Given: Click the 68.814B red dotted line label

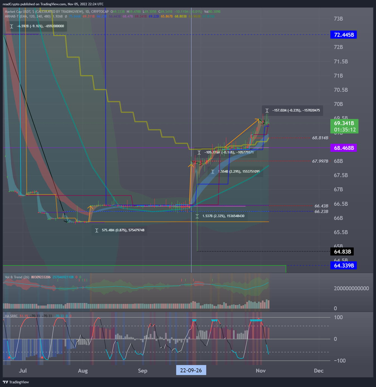Looking at the screenshot, I should click(320, 138).
